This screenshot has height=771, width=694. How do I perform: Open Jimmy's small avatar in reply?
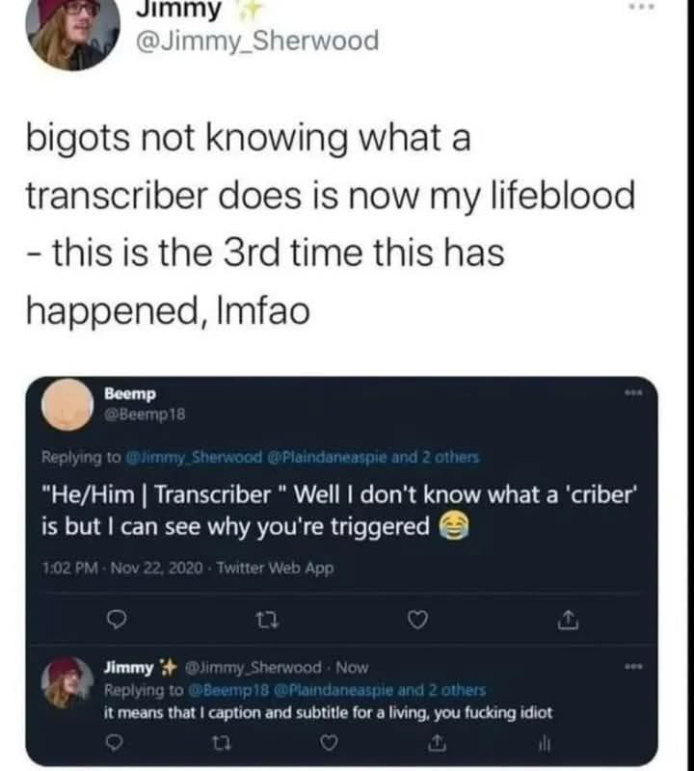(x=67, y=681)
